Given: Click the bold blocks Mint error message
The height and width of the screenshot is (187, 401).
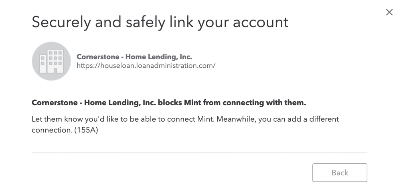Looking at the screenshot, I should 168,103.
